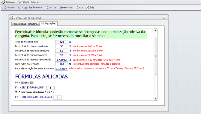Click the note about 52 min e 30 seg
Screen dimensions: 201x114
pyautogui.click(x=106, y=69)
